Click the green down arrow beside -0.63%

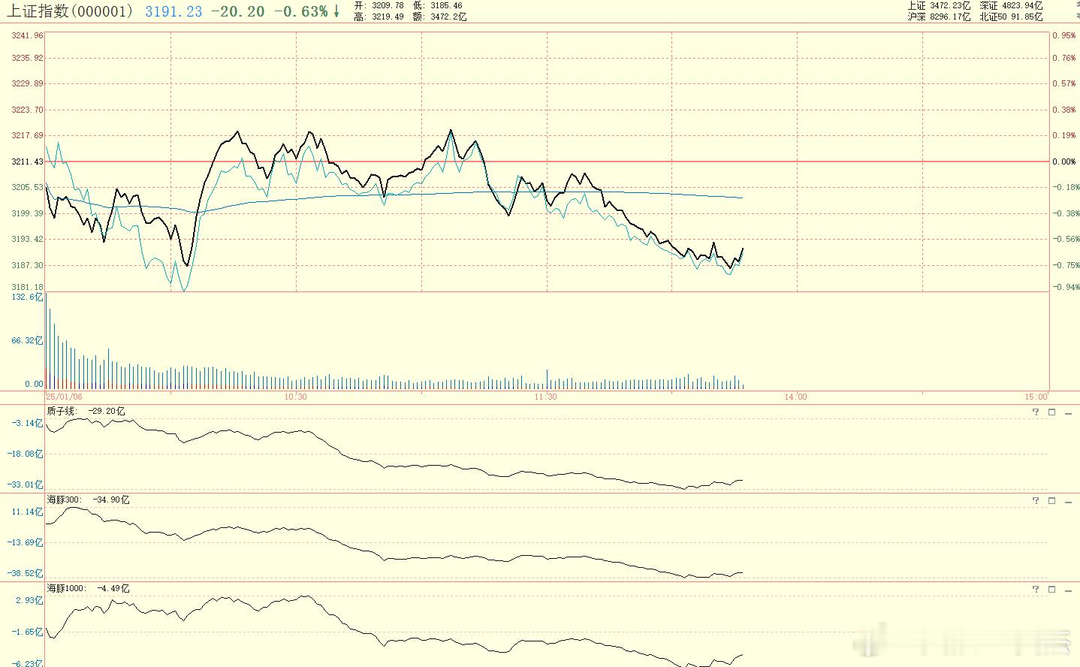[336, 11]
